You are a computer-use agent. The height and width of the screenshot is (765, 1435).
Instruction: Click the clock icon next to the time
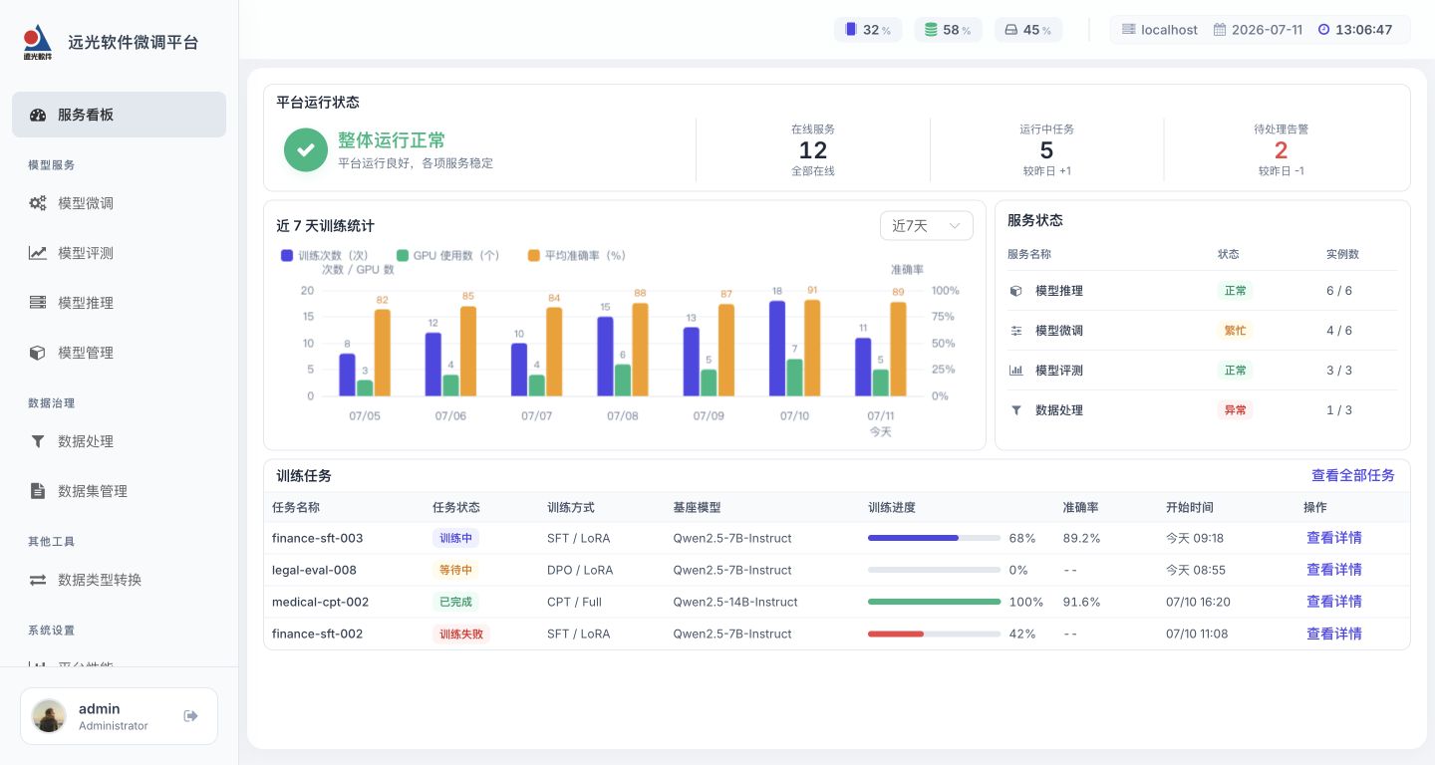click(x=1323, y=30)
